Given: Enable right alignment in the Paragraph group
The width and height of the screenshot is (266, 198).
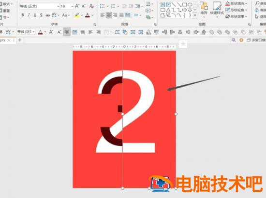Looking at the screenshot, I should 115,15.
